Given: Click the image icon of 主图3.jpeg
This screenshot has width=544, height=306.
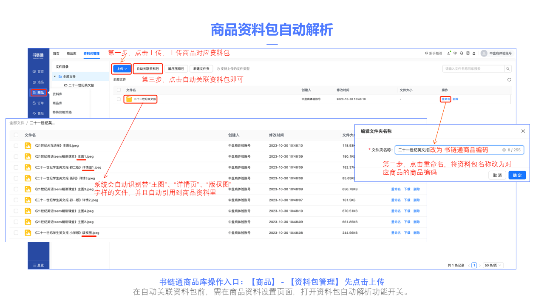Looking at the screenshot, I should (28, 189).
